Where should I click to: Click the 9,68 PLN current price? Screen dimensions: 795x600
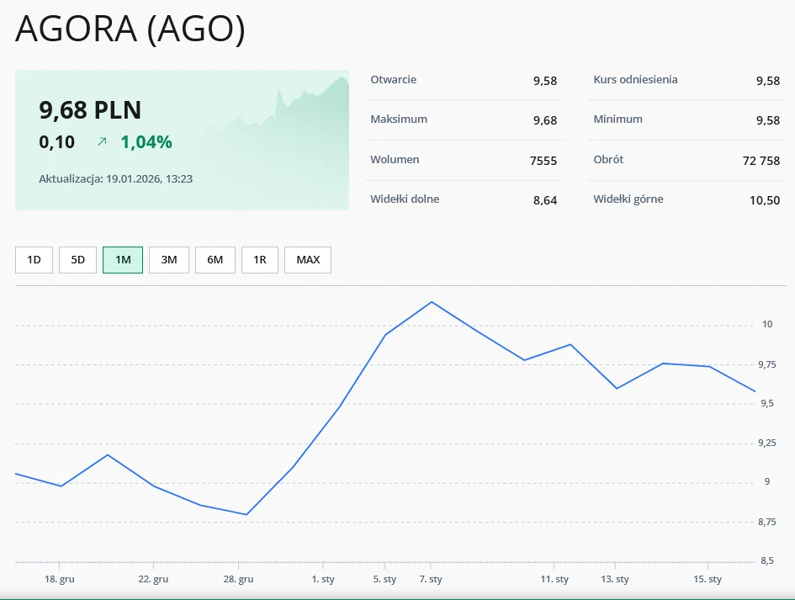tap(90, 110)
